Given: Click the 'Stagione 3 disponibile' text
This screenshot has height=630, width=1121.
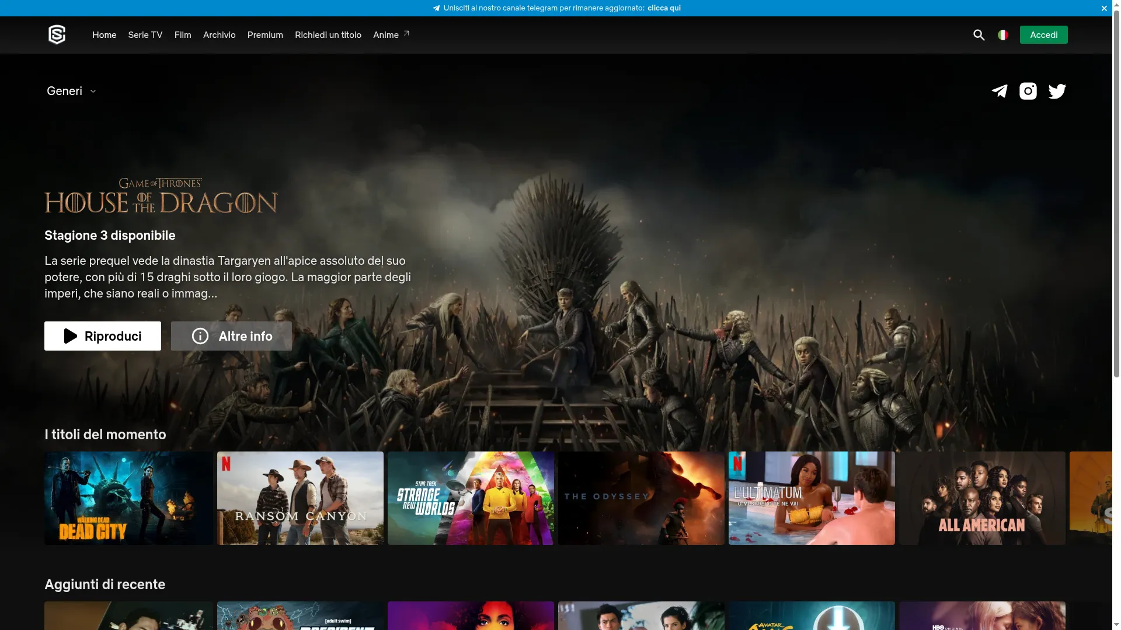Looking at the screenshot, I should 110,236.
